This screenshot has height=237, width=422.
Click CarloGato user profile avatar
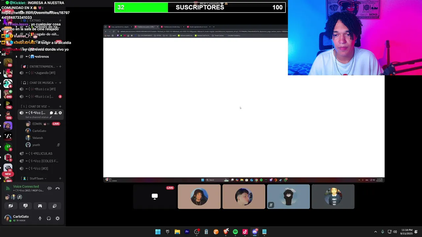[8, 218]
